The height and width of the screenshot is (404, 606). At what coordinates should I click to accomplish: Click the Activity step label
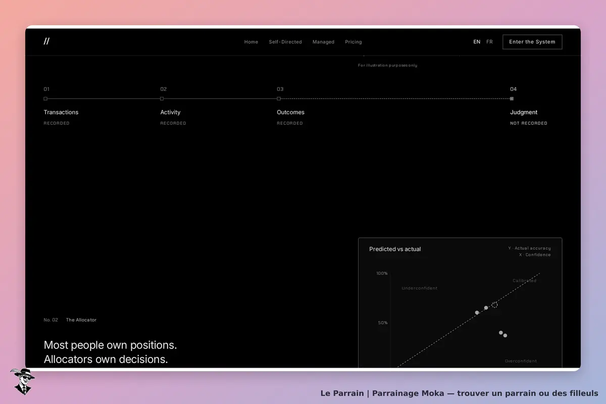pyautogui.click(x=170, y=112)
